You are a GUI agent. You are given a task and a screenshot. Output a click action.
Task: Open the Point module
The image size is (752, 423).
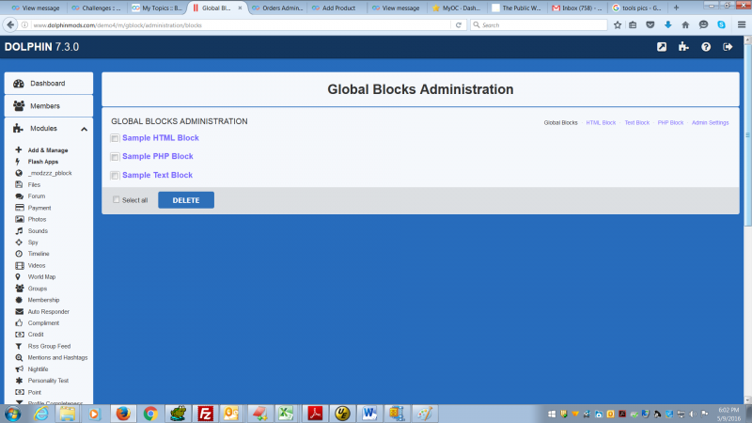pos(34,392)
